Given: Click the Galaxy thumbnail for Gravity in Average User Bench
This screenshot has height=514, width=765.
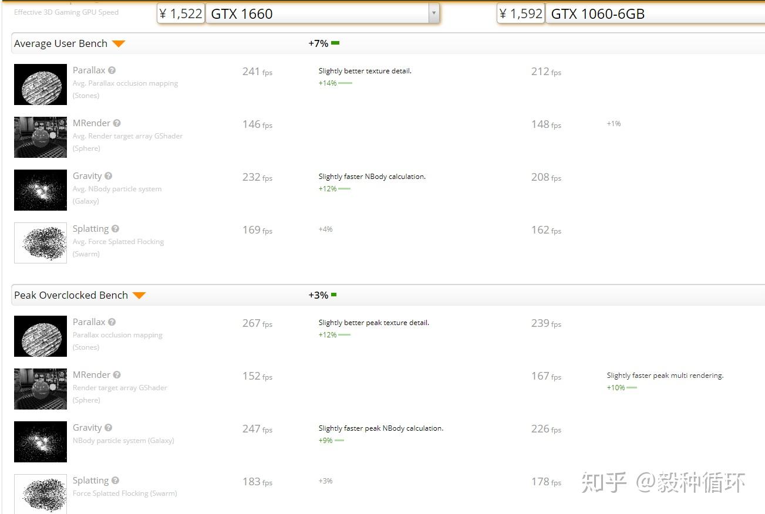Looking at the screenshot, I should pyautogui.click(x=41, y=190).
